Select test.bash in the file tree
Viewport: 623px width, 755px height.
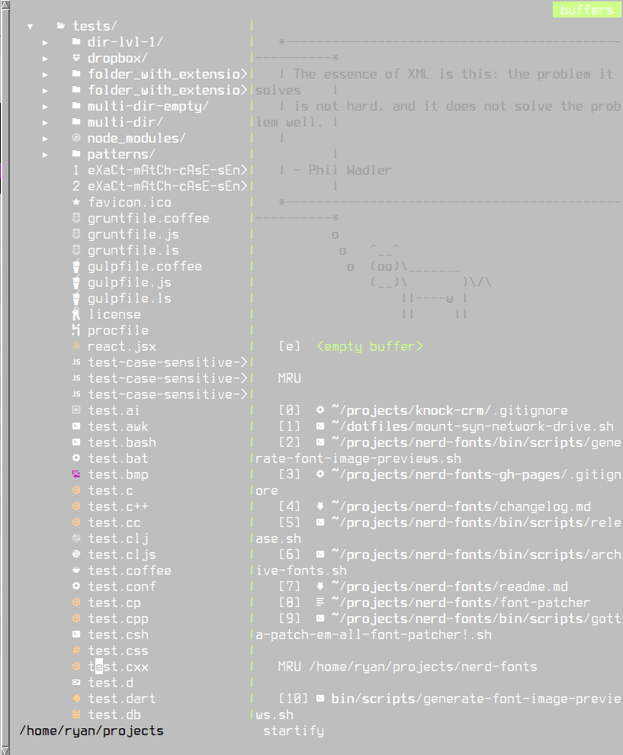122,442
